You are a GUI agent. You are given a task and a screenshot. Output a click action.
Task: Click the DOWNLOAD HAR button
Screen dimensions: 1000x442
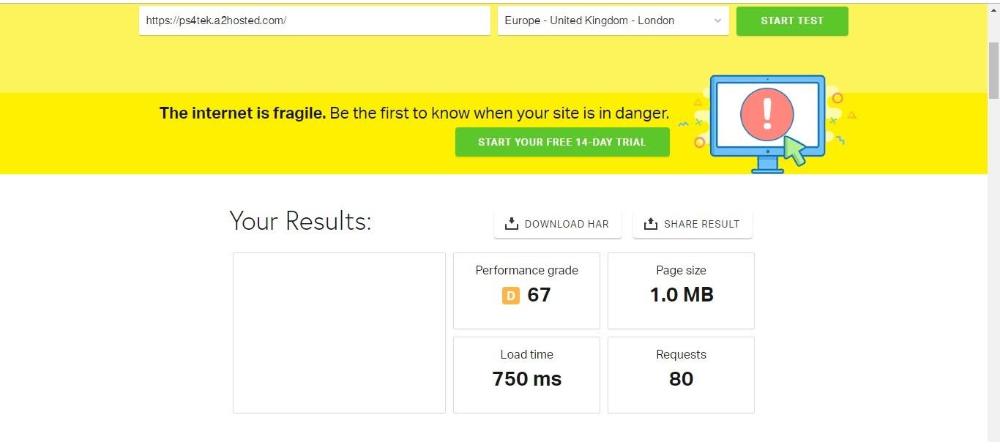[558, 224]
